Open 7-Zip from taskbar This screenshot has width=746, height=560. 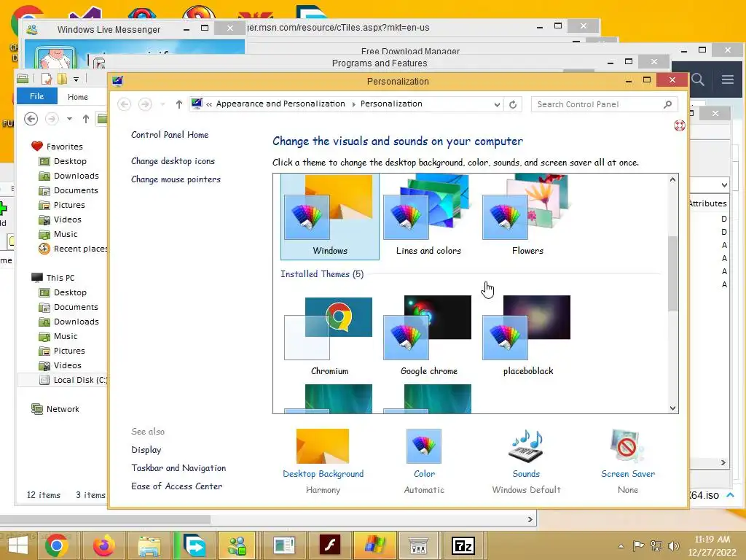point(463,545)
